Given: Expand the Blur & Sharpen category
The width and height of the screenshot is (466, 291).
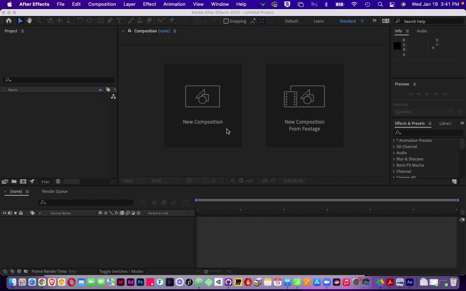Looking at the screenshot, I should pyautogui.click(x=394, y=159).
